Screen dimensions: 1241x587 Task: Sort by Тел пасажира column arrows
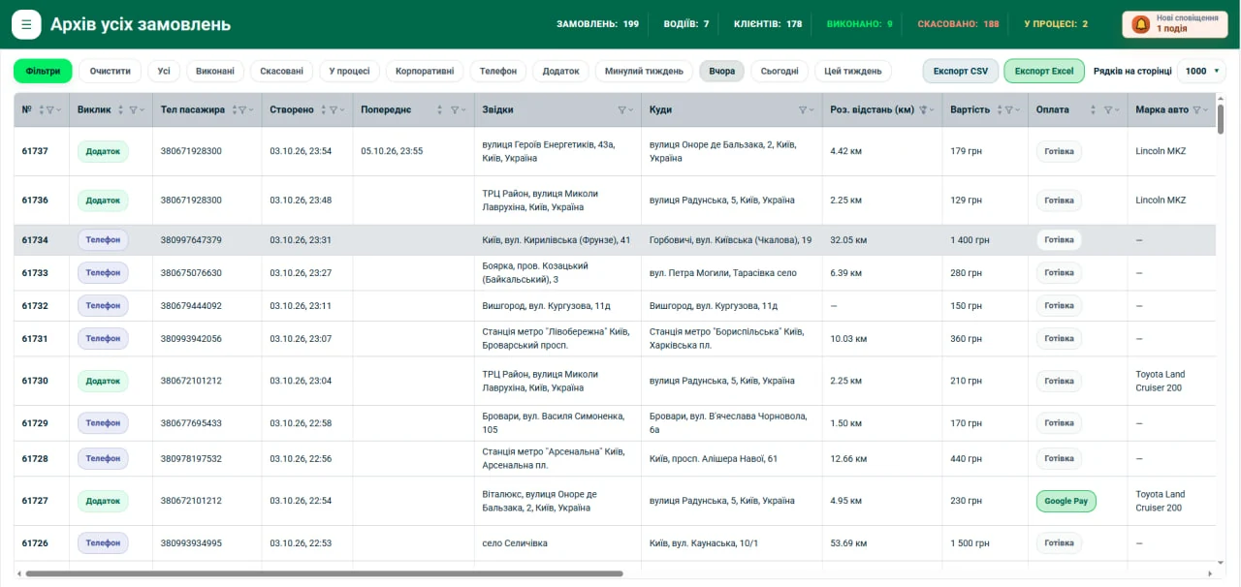pyautogui.click(x=235, y=110)
